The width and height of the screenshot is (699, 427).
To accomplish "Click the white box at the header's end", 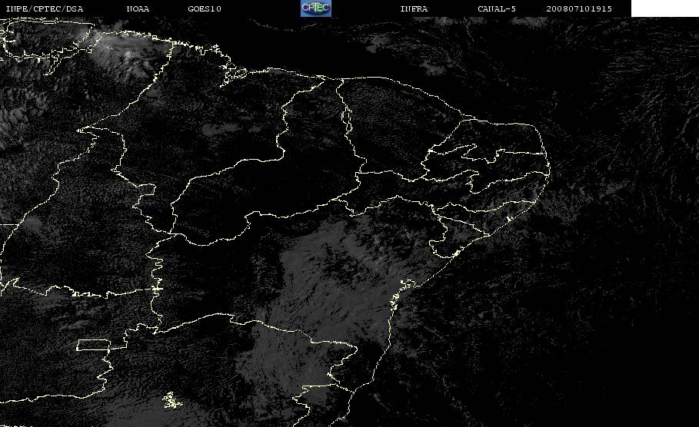I will [665, 8].
